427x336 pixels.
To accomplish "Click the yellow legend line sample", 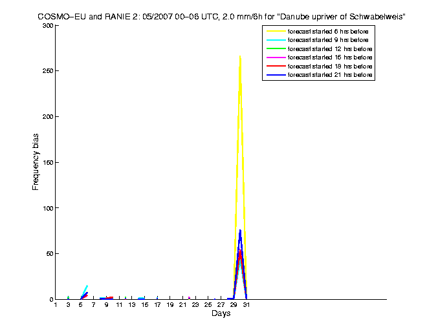I will pos(276,31).
